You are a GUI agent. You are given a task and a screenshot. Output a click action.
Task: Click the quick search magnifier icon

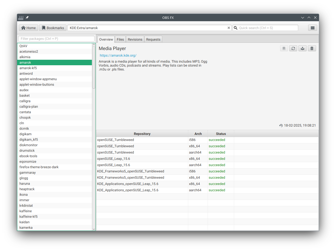[236, 28]
